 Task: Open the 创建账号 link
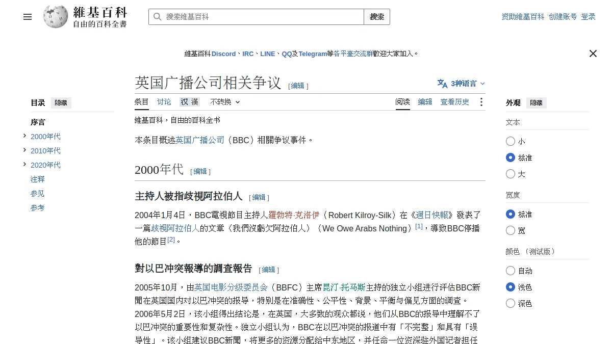coord(563,17)
